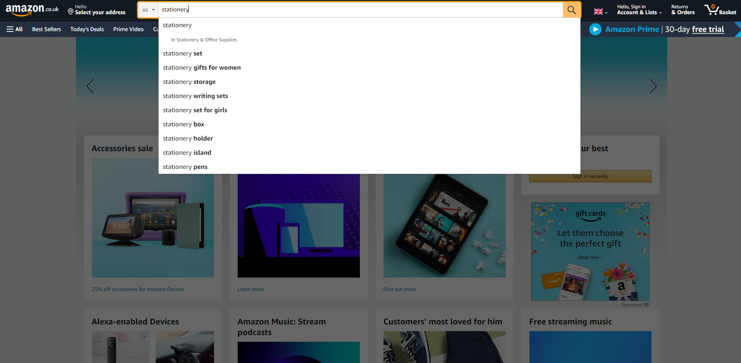This screenshot has height=363, width=741.
Task: Open the Fire tablet promotional image
Action: pyautogui.click(x=445, y=226)
